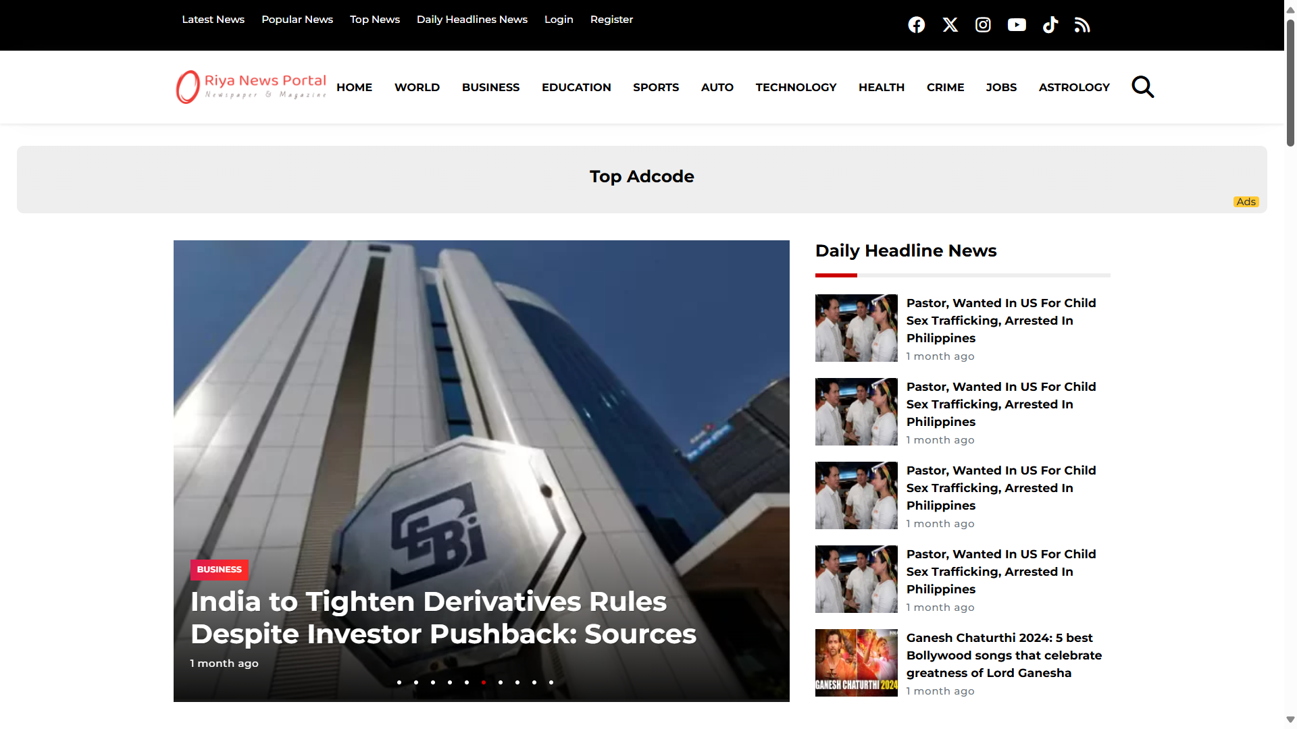Select the active red slider dot
Screen dimensions: 1297x729
(x=484, y=682)
